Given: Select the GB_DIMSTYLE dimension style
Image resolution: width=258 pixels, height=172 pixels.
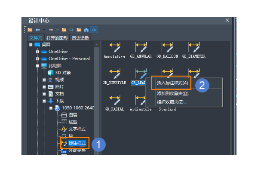Looking at the screenshot, I should point(114,77).
